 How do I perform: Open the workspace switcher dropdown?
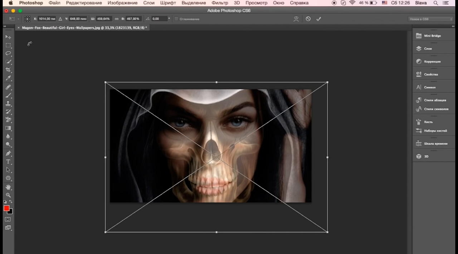431,19
